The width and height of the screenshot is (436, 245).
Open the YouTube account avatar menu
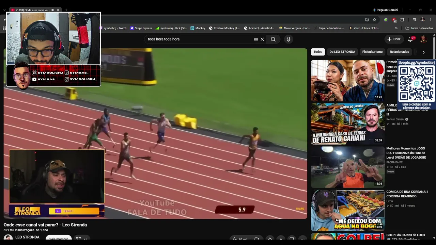pyautogui.click(x=423, y=39)
